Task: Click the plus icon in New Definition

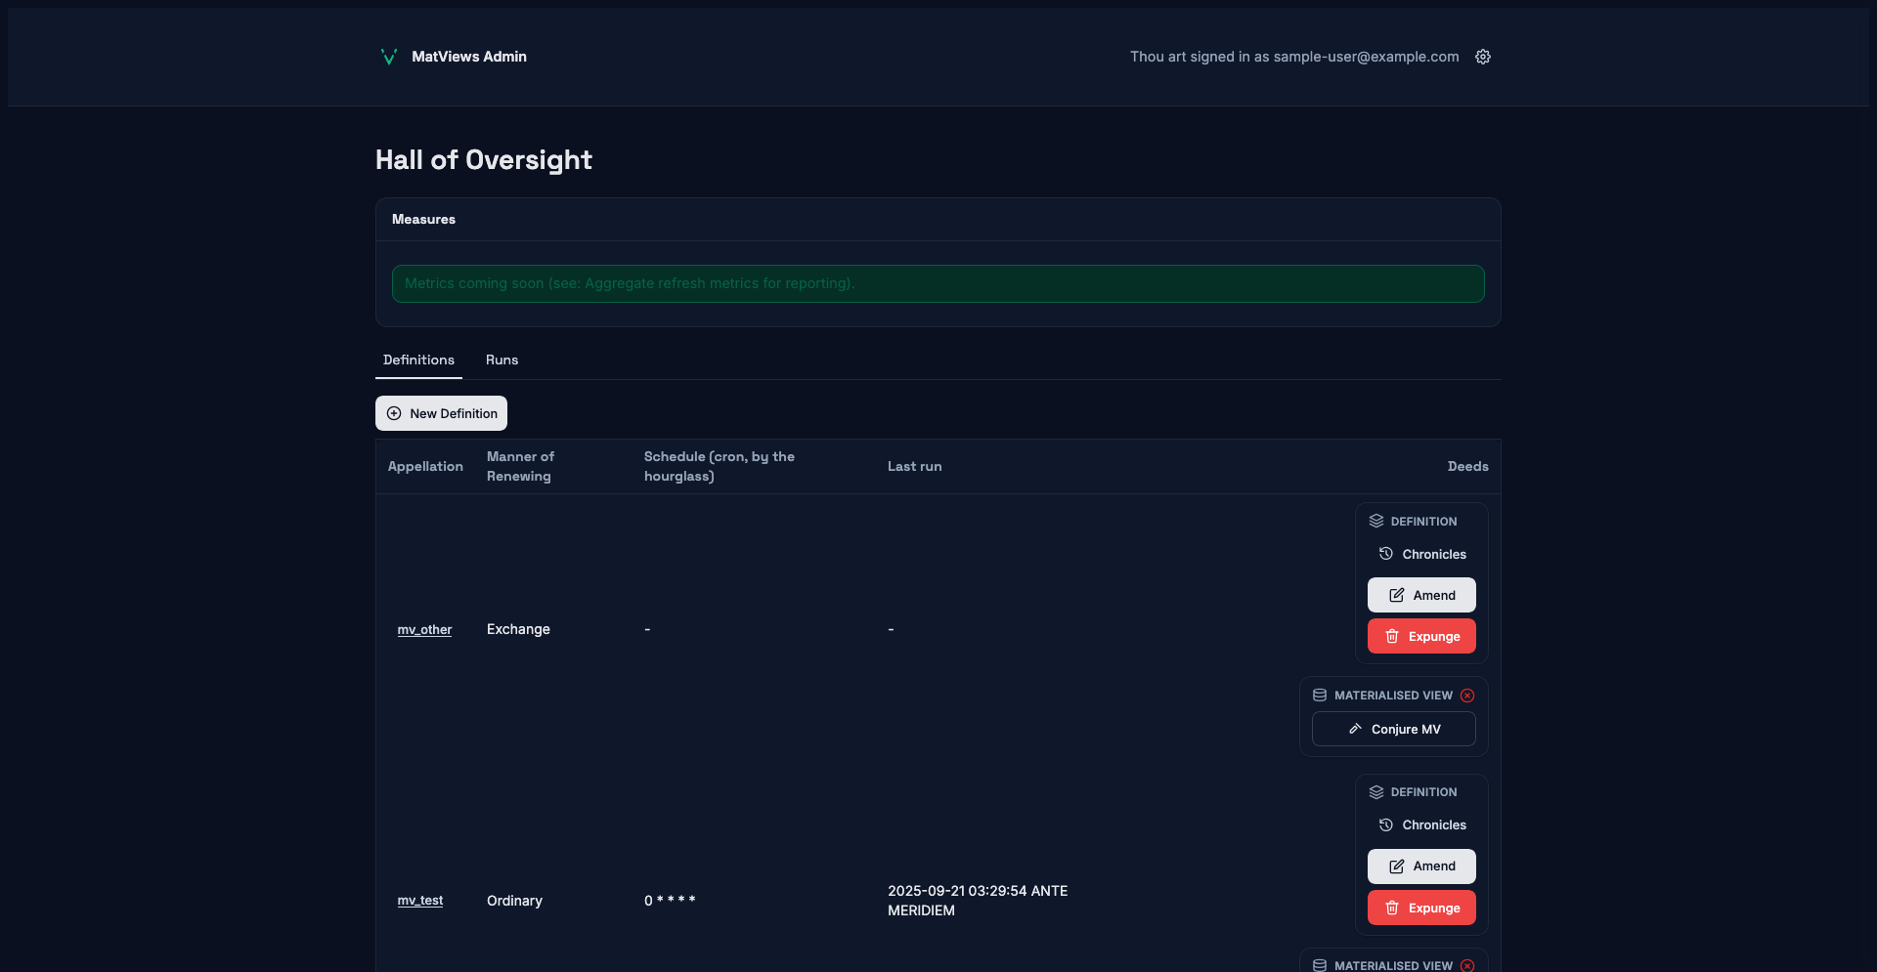Action: [394, 413]
